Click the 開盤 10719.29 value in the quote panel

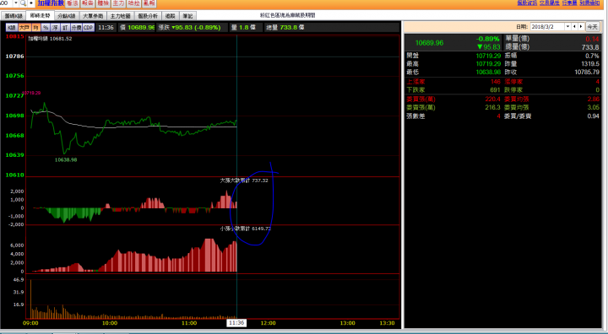click(488, 56)
